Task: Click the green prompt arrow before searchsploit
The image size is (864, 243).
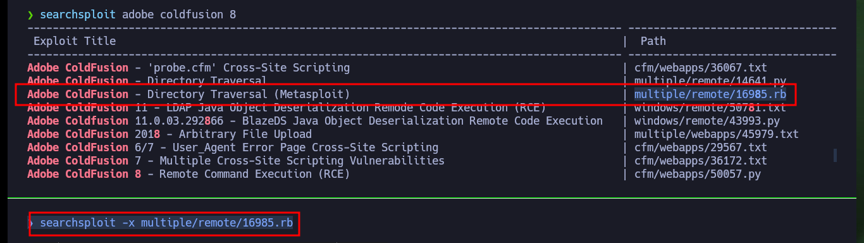Action: click(30, 15)
